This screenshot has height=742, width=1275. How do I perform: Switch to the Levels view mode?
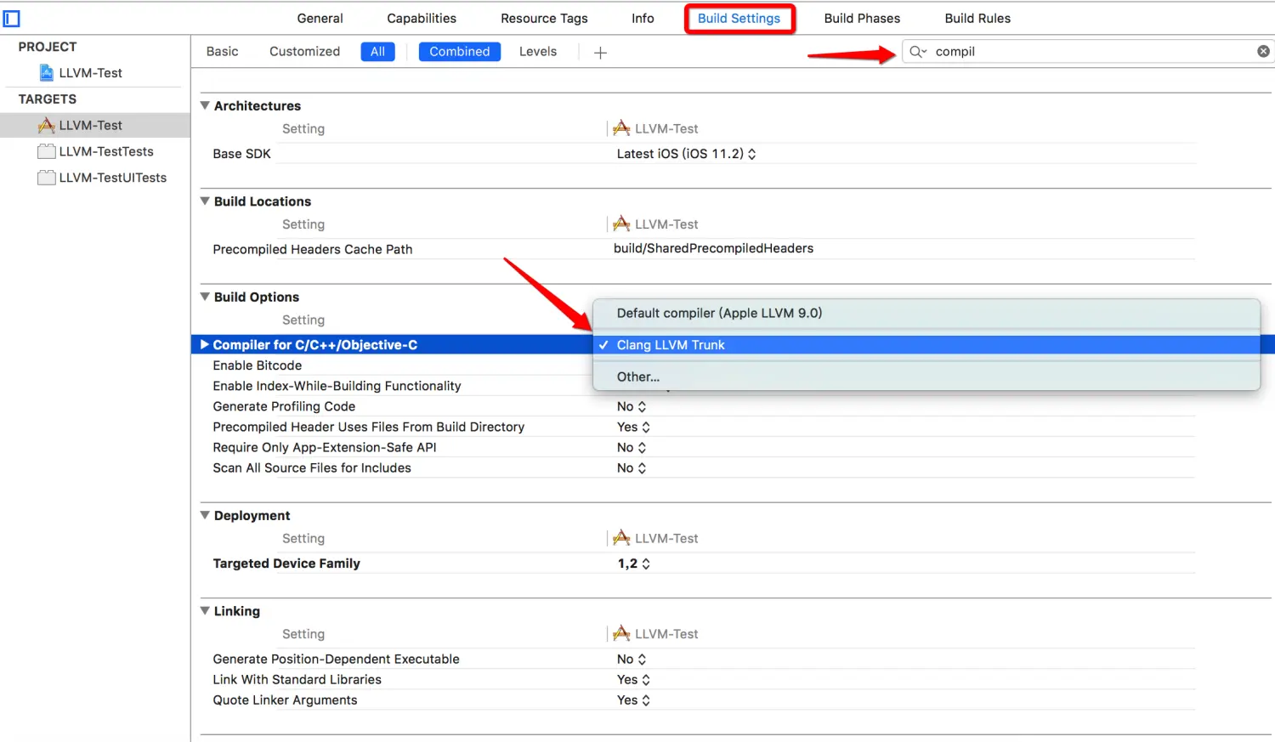538,52
